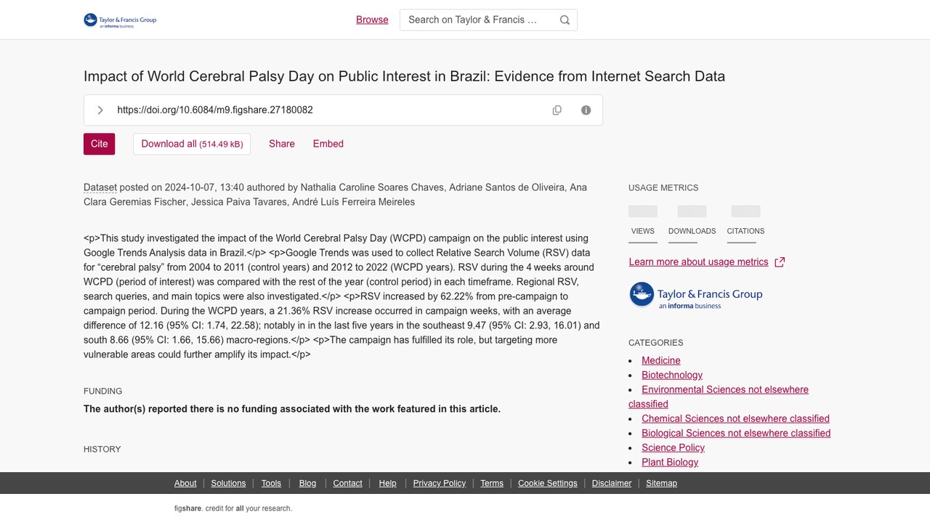Open the DOI info icon

(x=586, y=110)
